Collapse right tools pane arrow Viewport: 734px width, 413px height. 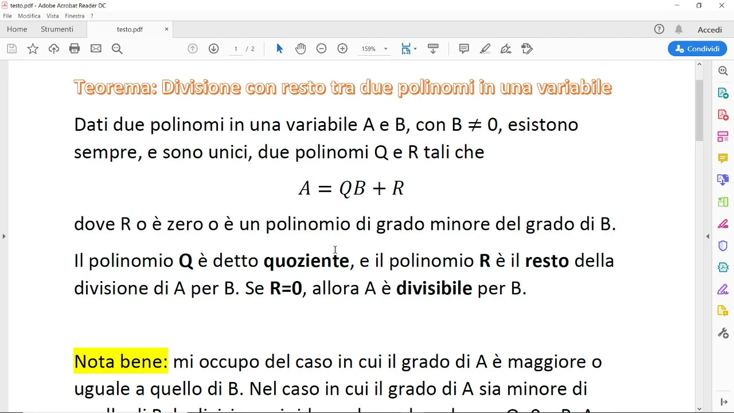708,236
